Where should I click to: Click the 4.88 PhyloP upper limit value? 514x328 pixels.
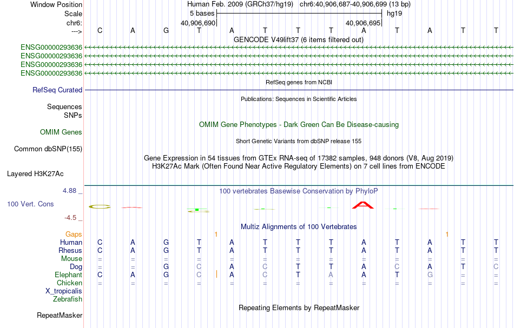point(69,191)
